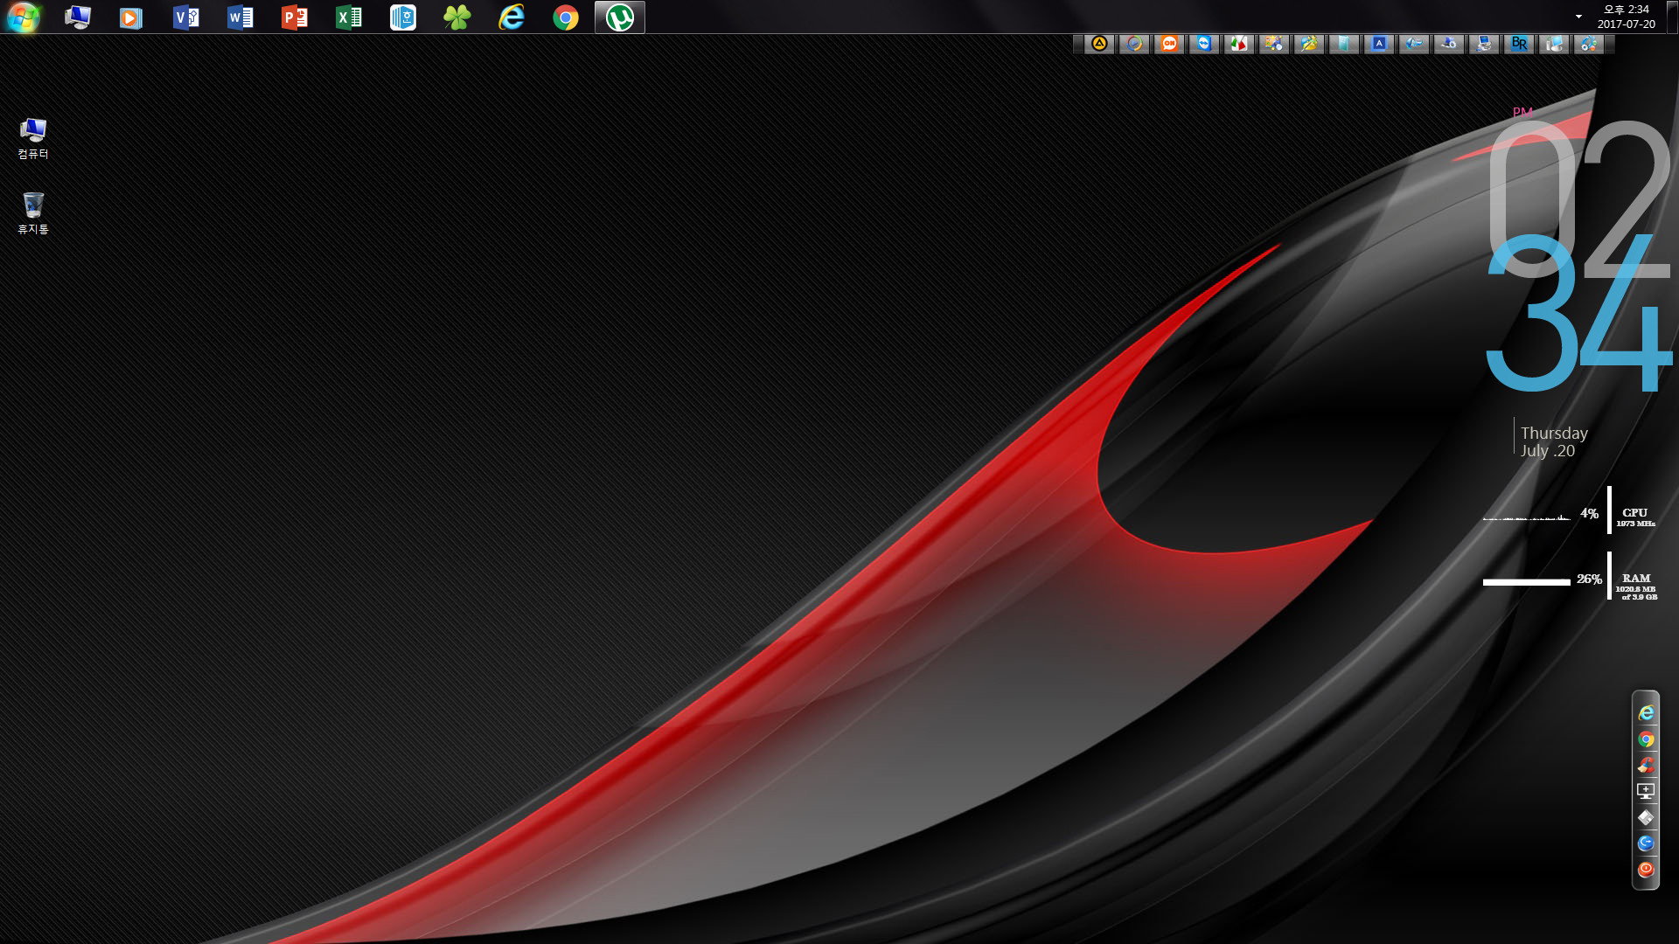
Task: Launch Internet Explorer from side dock
Action: 1646,713
